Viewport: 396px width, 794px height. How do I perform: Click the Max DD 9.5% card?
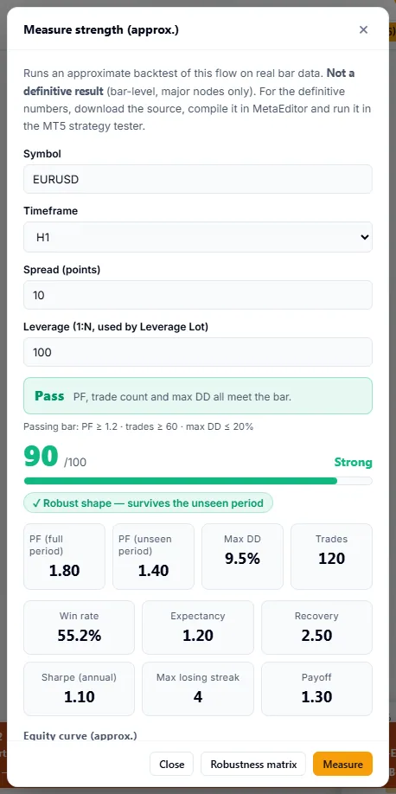pyautogui.click(x=242, y=556)
